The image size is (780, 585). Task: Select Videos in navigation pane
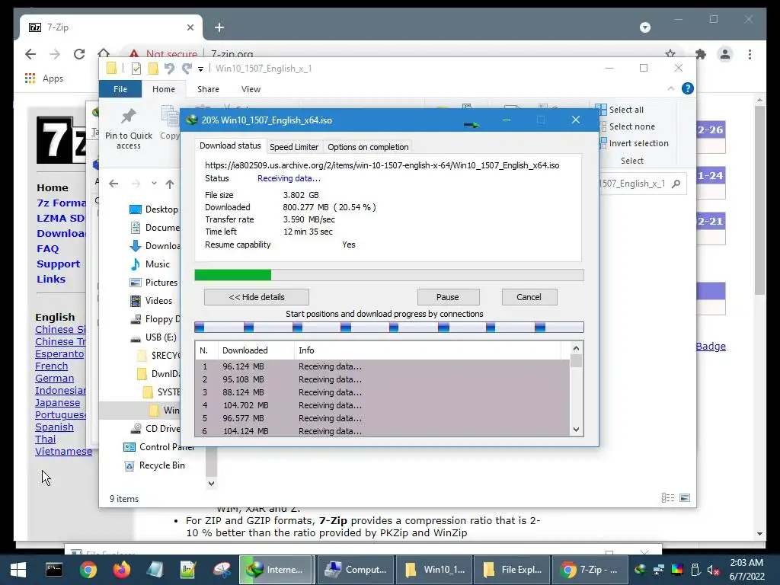pos(151,300)
